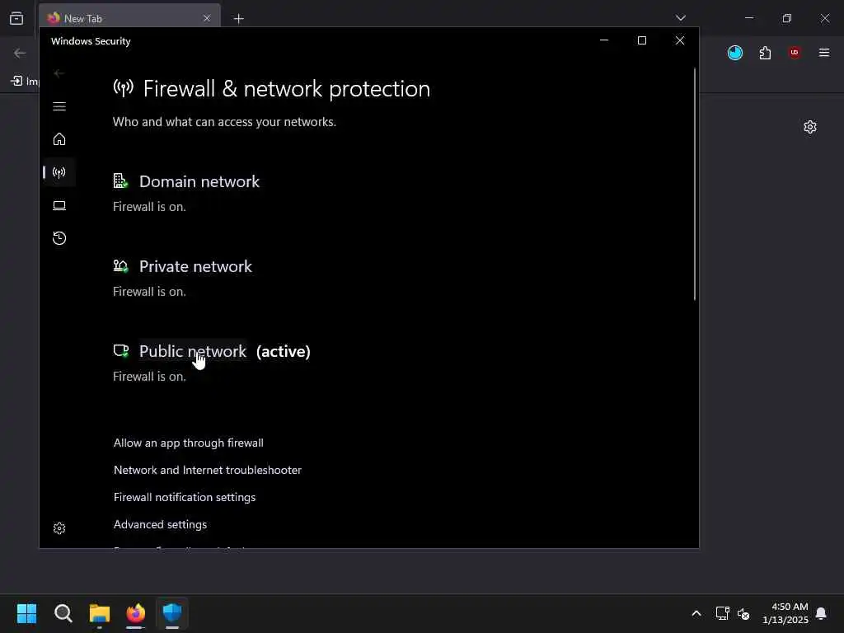Open File Explorer from the taskbar
The height and width of the screenshot is (633, 844).
click(100, 613)
